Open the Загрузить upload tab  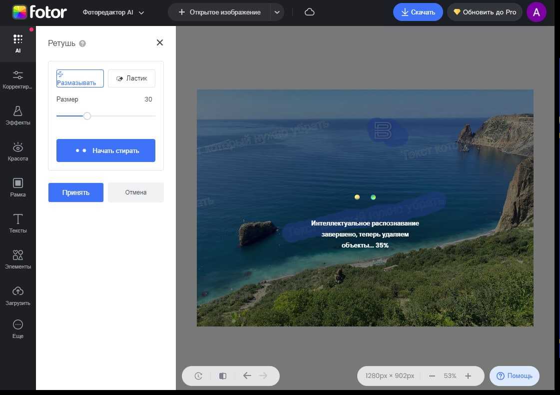pos(18,295)
